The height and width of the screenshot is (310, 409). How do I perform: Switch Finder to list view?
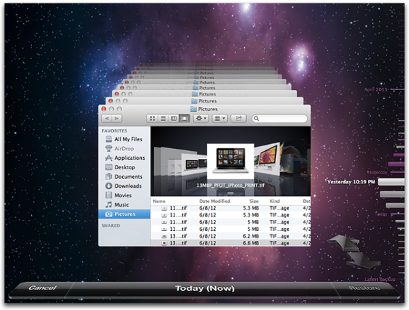[163, 119]
